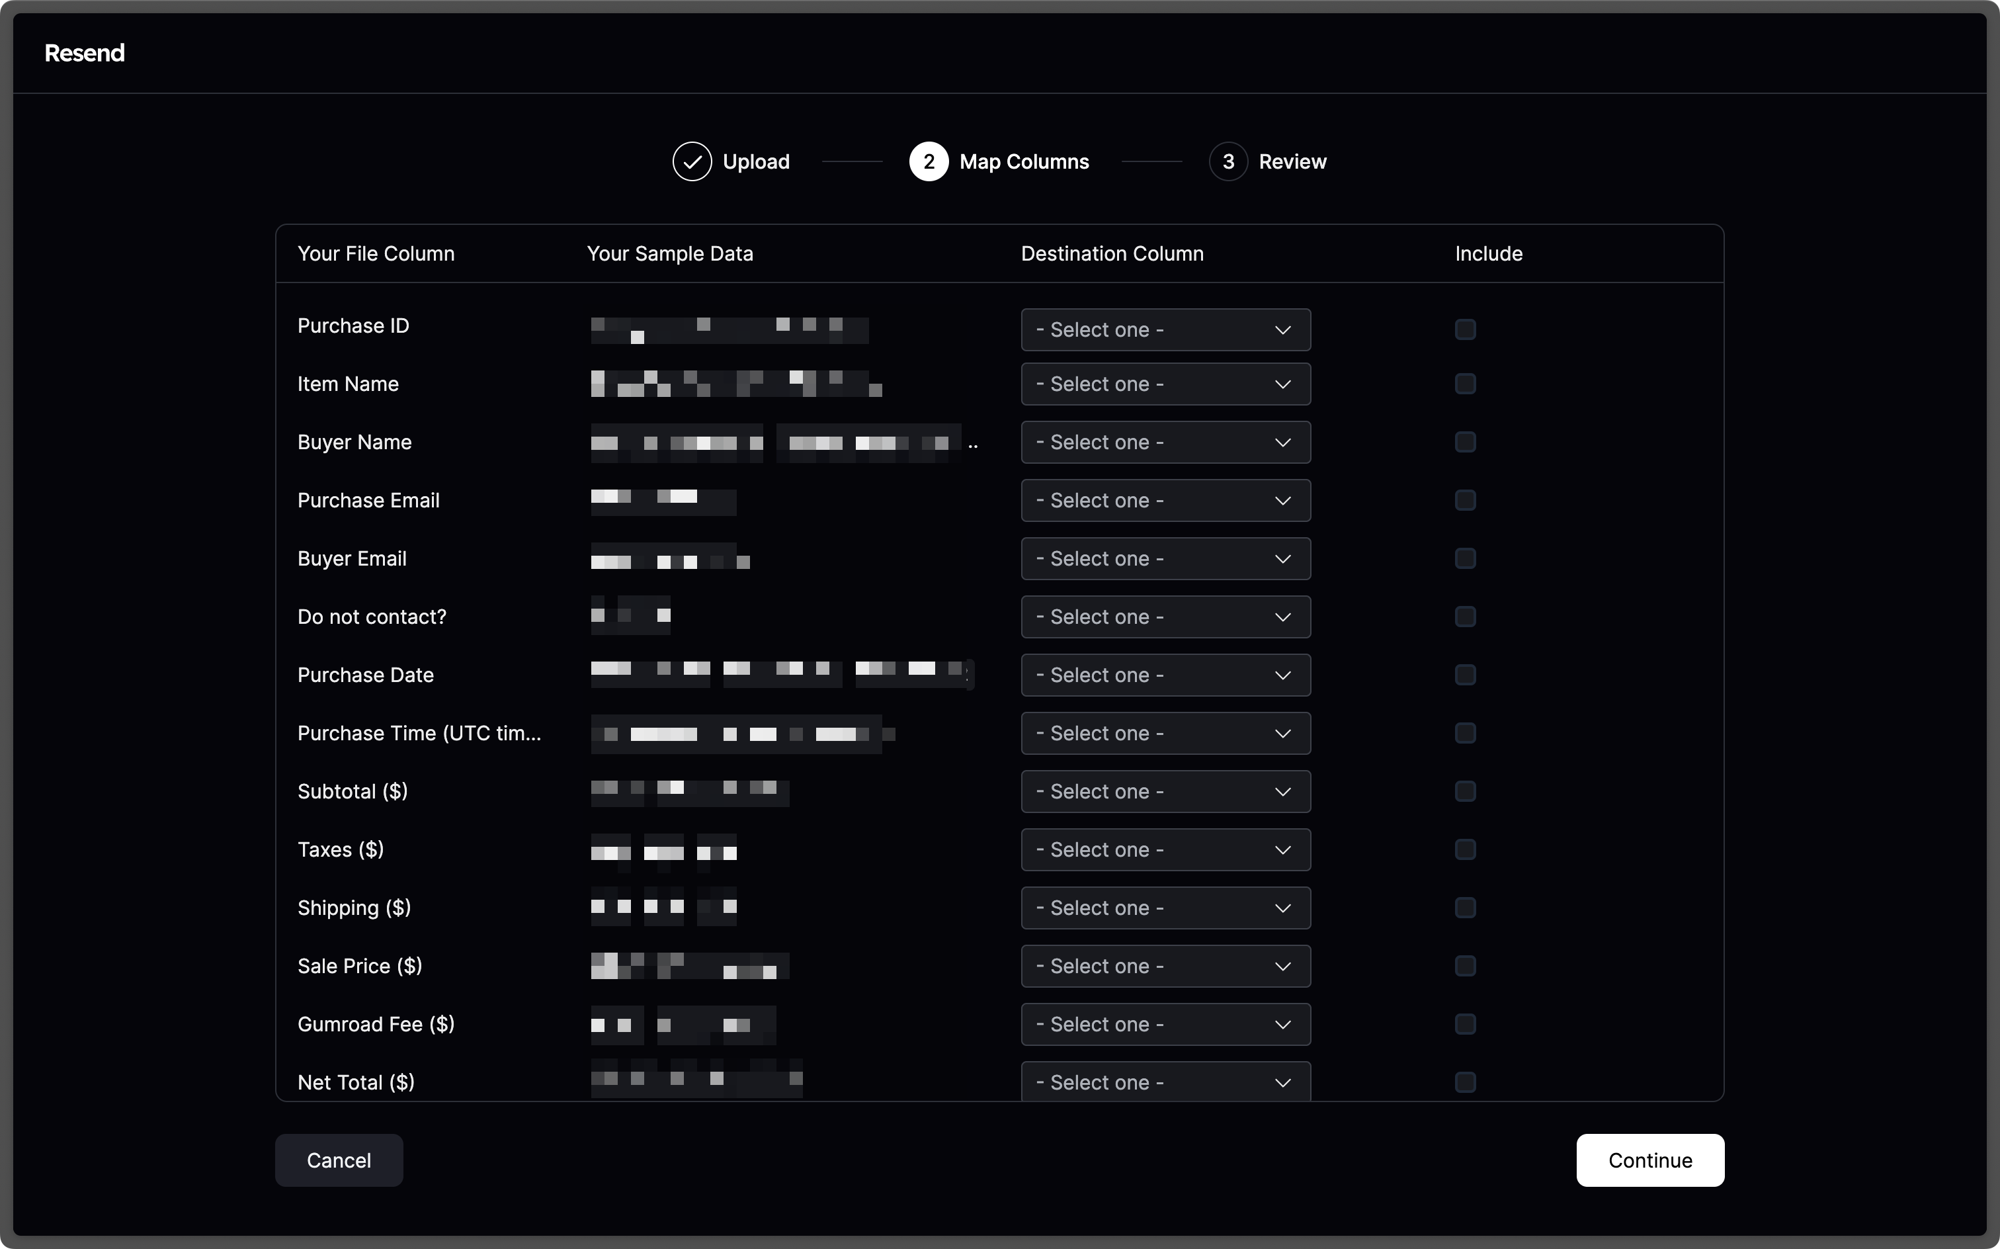The height and width of the screenshot is (1249, 2000).
Task: Click the step 3 Review circle
Action: click(x=1228, y=161)
